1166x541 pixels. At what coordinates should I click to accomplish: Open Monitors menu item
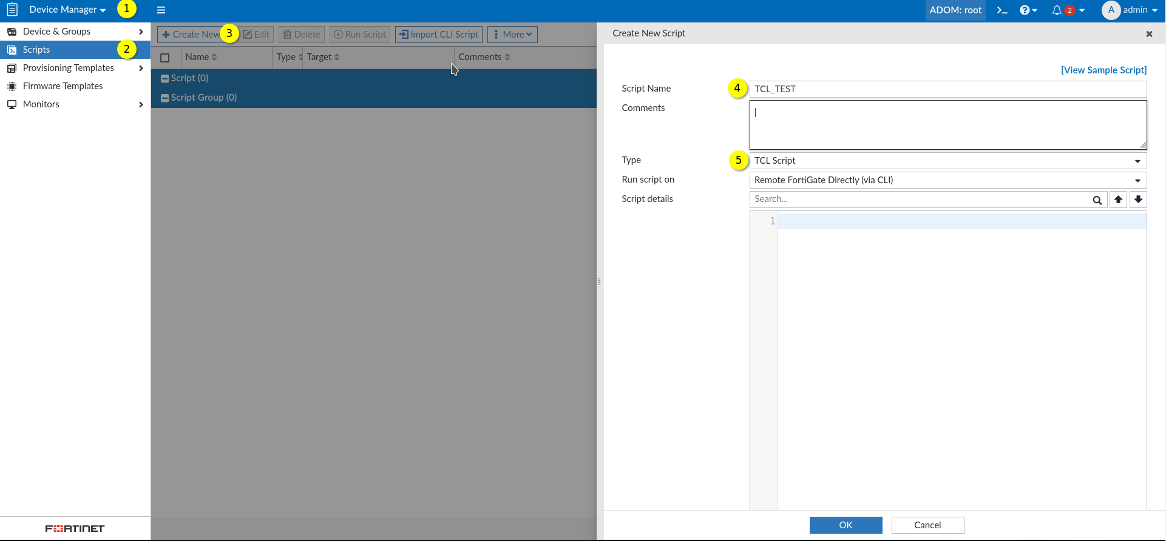(75, 104)
